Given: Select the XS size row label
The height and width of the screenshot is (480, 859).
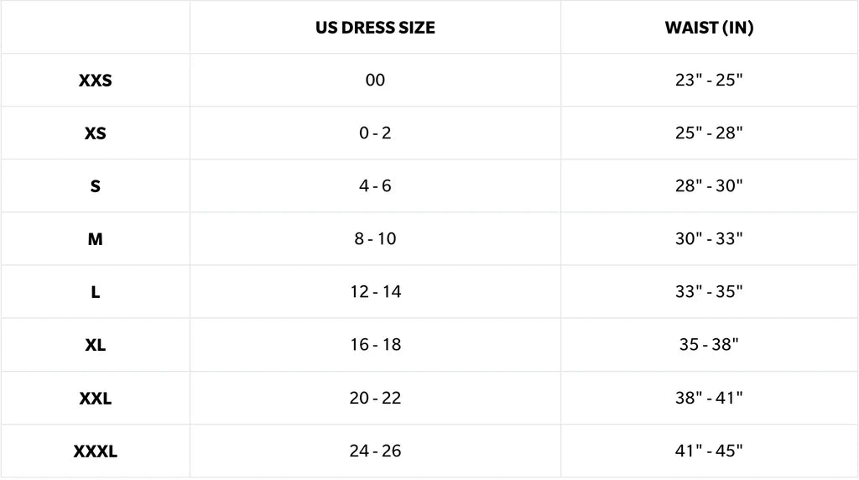Looking at the screenshot, I should (x=96, y=133).
